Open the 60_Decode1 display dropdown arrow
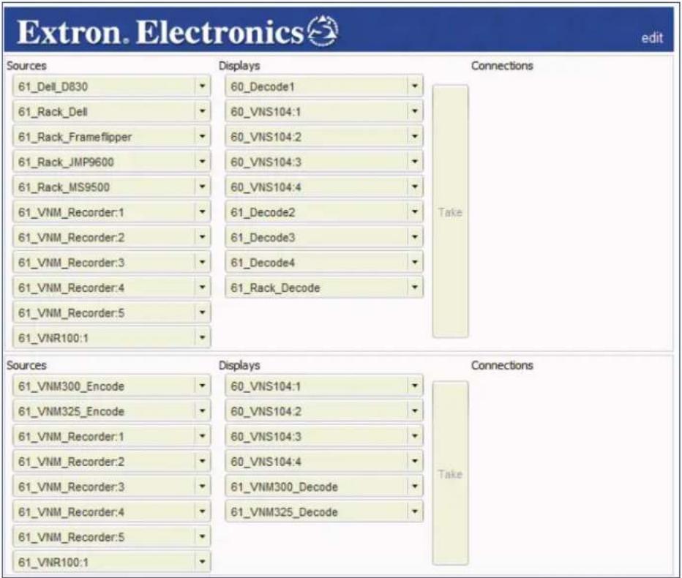 pyautogui.click(x=415, y=86)
